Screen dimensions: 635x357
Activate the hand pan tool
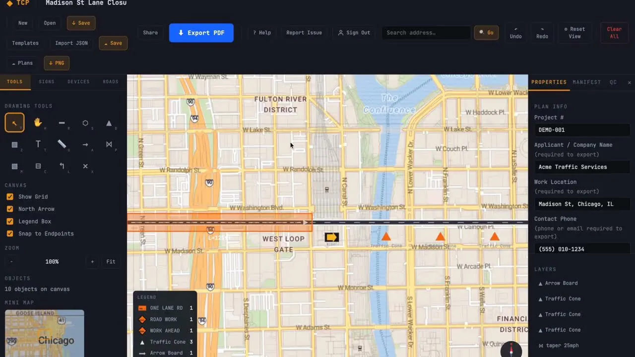click(x=38, y=122)
